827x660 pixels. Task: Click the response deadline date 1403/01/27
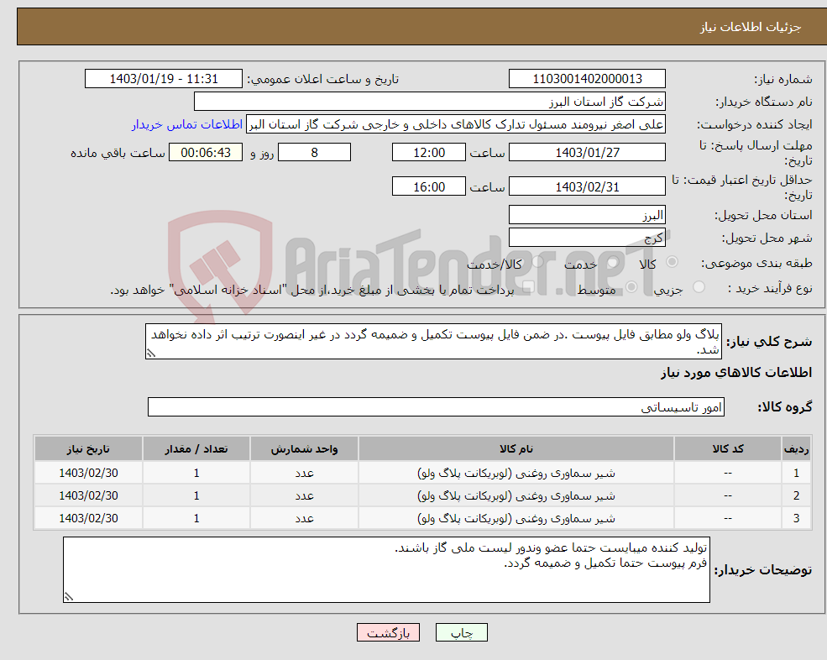[x=587, y=153]
